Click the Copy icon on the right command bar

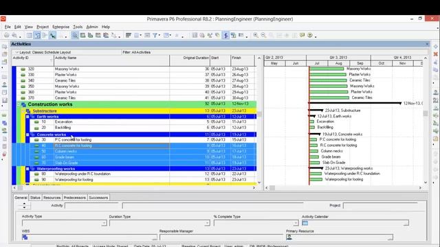[435, 69]
